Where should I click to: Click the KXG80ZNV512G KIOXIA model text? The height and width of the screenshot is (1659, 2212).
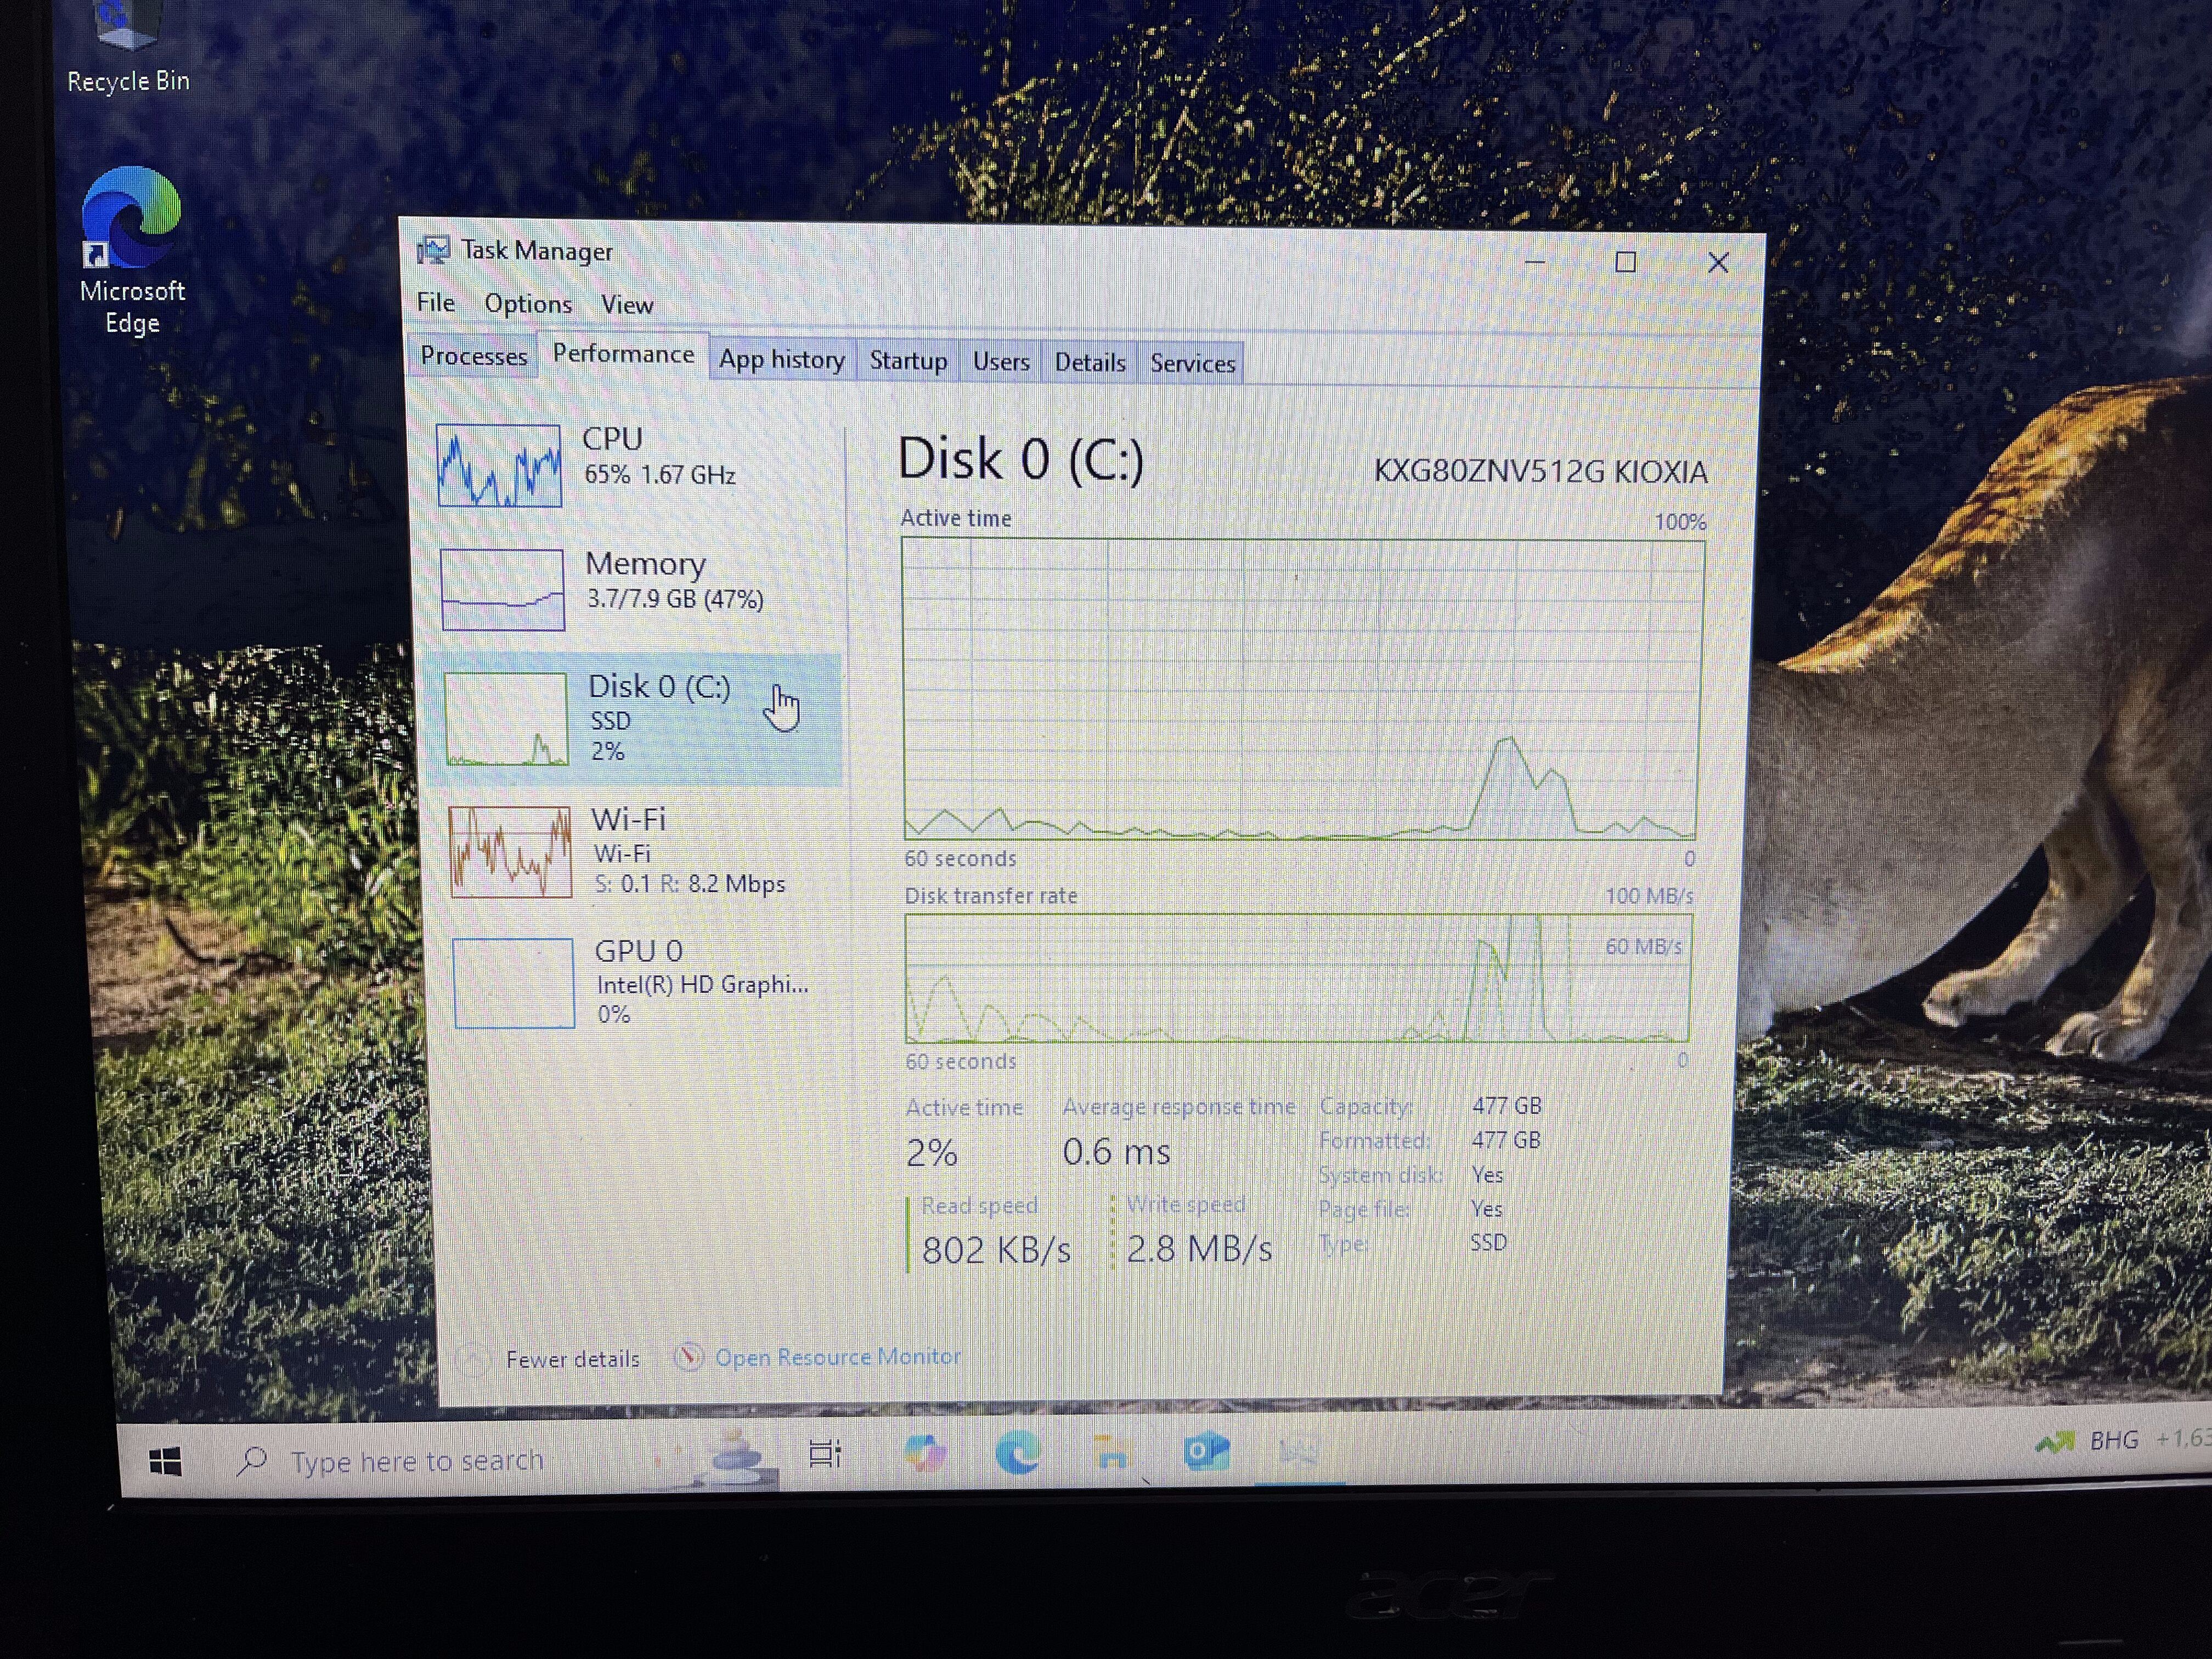tap(1540, 471)
